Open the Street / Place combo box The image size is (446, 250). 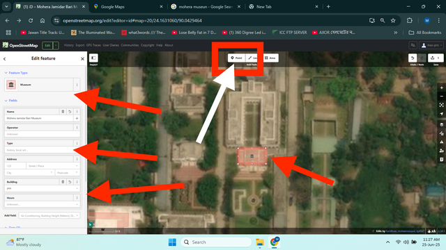53,166
